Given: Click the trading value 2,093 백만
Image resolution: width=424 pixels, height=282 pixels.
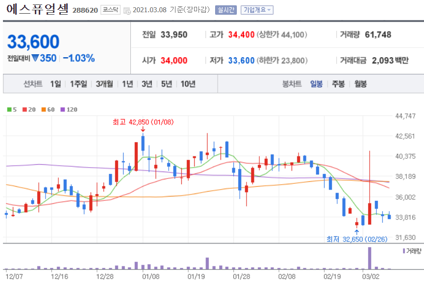Looking at the screenshot, I should (x=390, y=61).
